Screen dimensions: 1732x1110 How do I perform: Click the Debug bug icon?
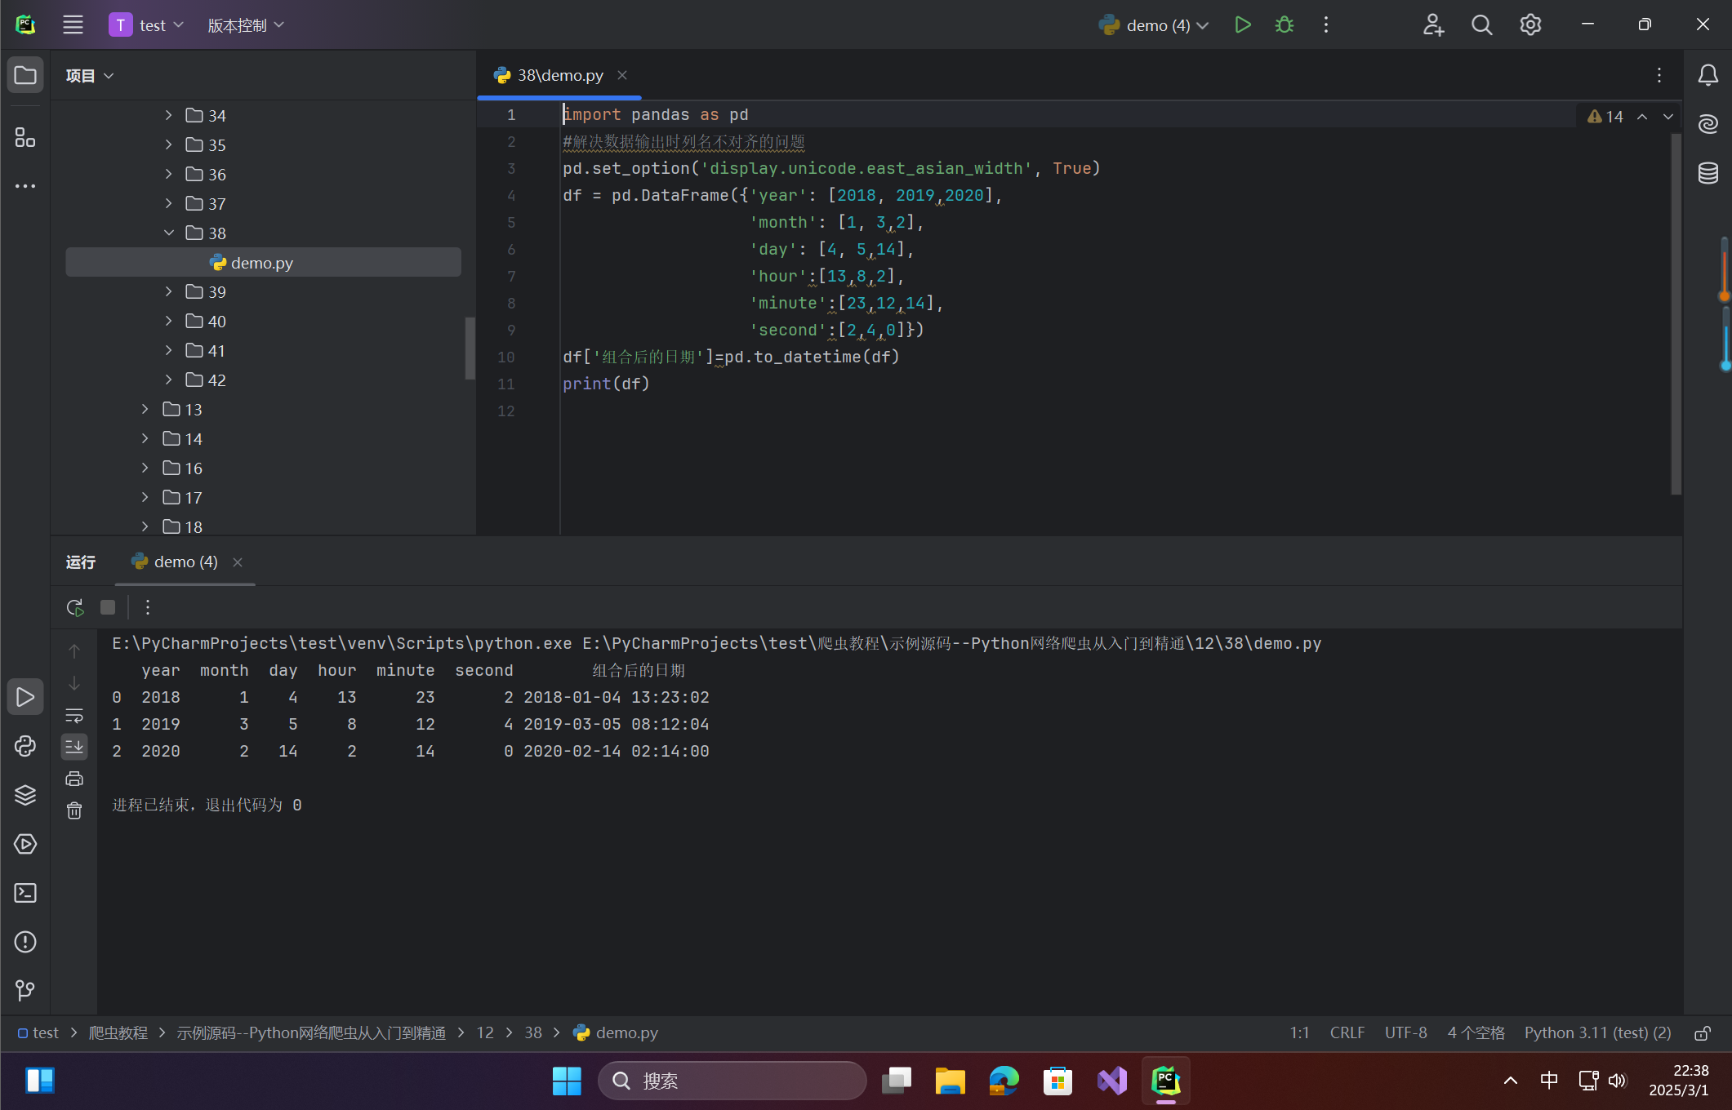[1284, 25]
